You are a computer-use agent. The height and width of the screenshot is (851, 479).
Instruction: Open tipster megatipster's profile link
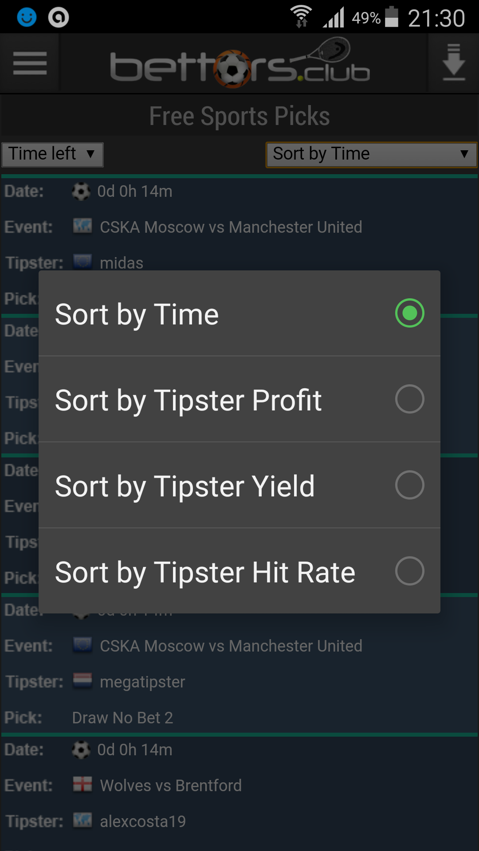point(142,682)
